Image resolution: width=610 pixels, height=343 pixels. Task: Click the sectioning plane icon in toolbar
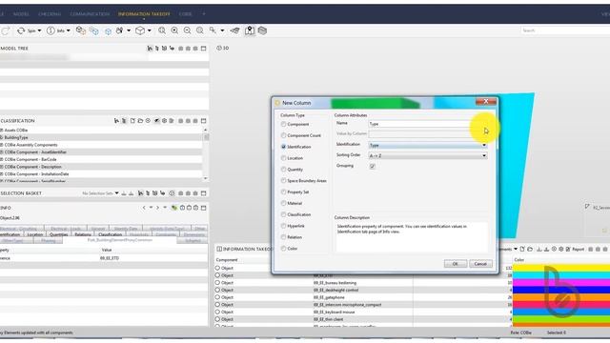pyautogui.click(x=234, y=30)
